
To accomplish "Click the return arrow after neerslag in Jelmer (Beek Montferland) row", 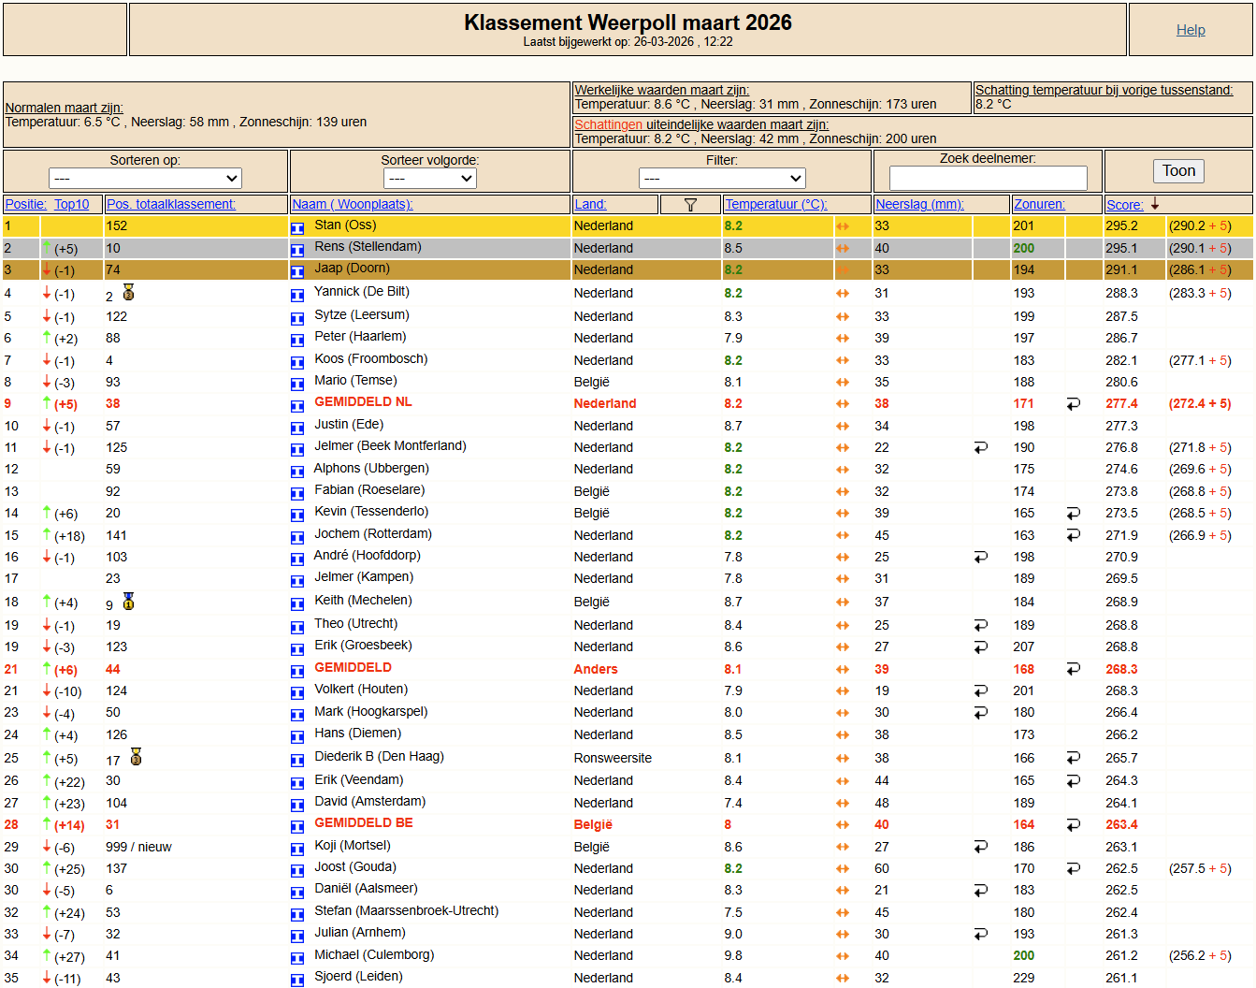I will point(980,448).
